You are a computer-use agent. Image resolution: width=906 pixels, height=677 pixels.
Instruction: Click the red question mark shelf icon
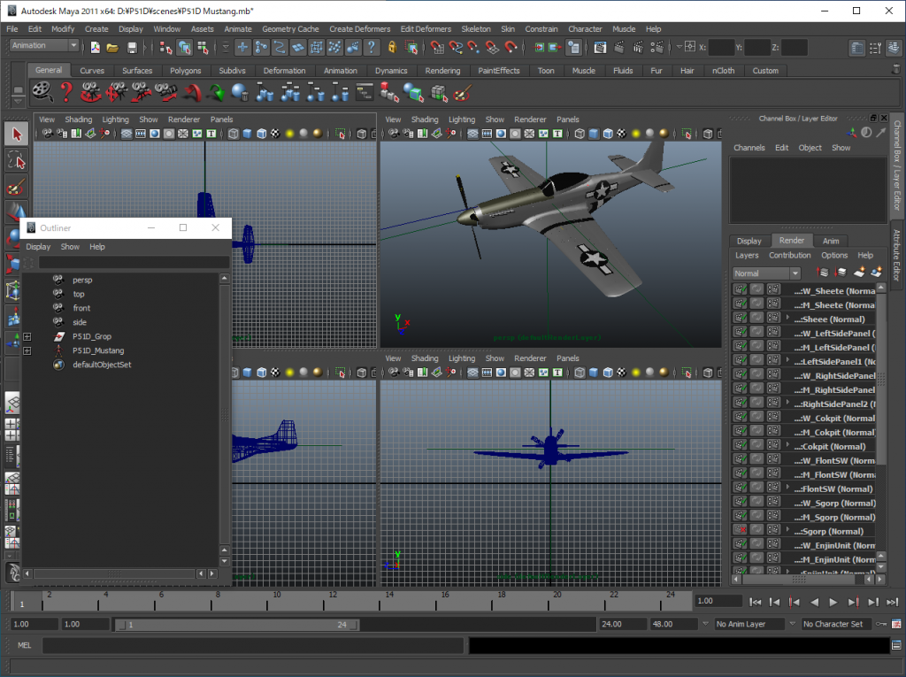pos(66,92)
